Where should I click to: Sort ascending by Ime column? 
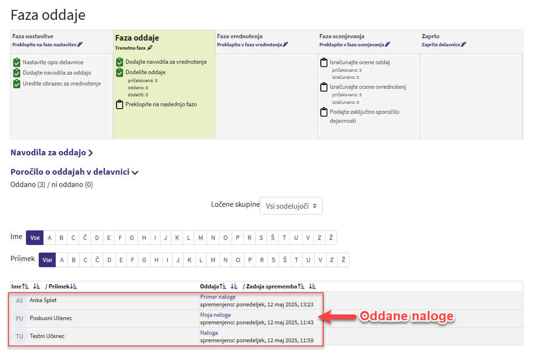(x=25, y=287)
